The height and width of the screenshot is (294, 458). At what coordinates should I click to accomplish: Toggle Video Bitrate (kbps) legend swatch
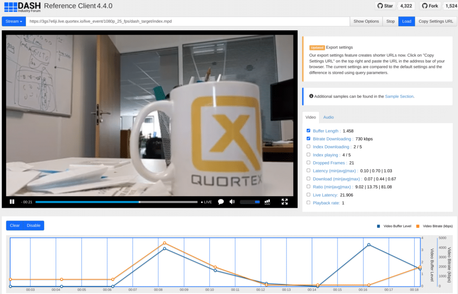click(x=418, y=226)
